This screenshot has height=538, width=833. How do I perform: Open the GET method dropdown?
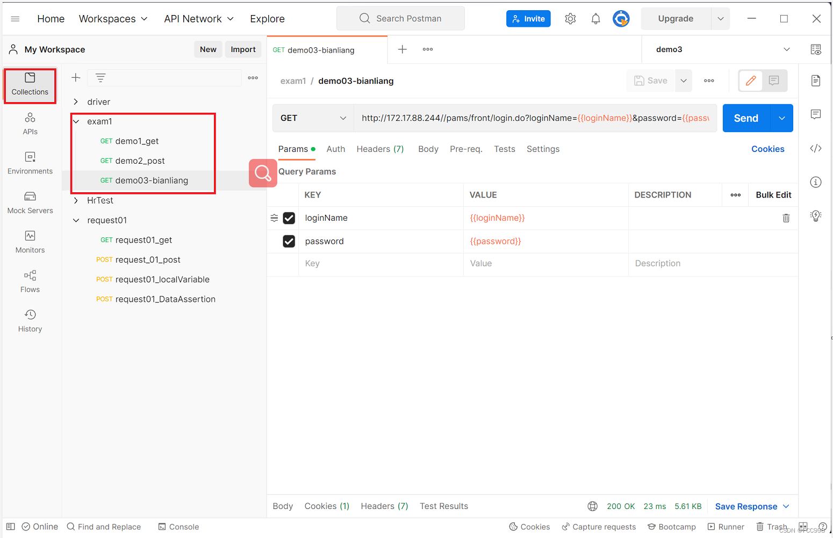(313, 118)
